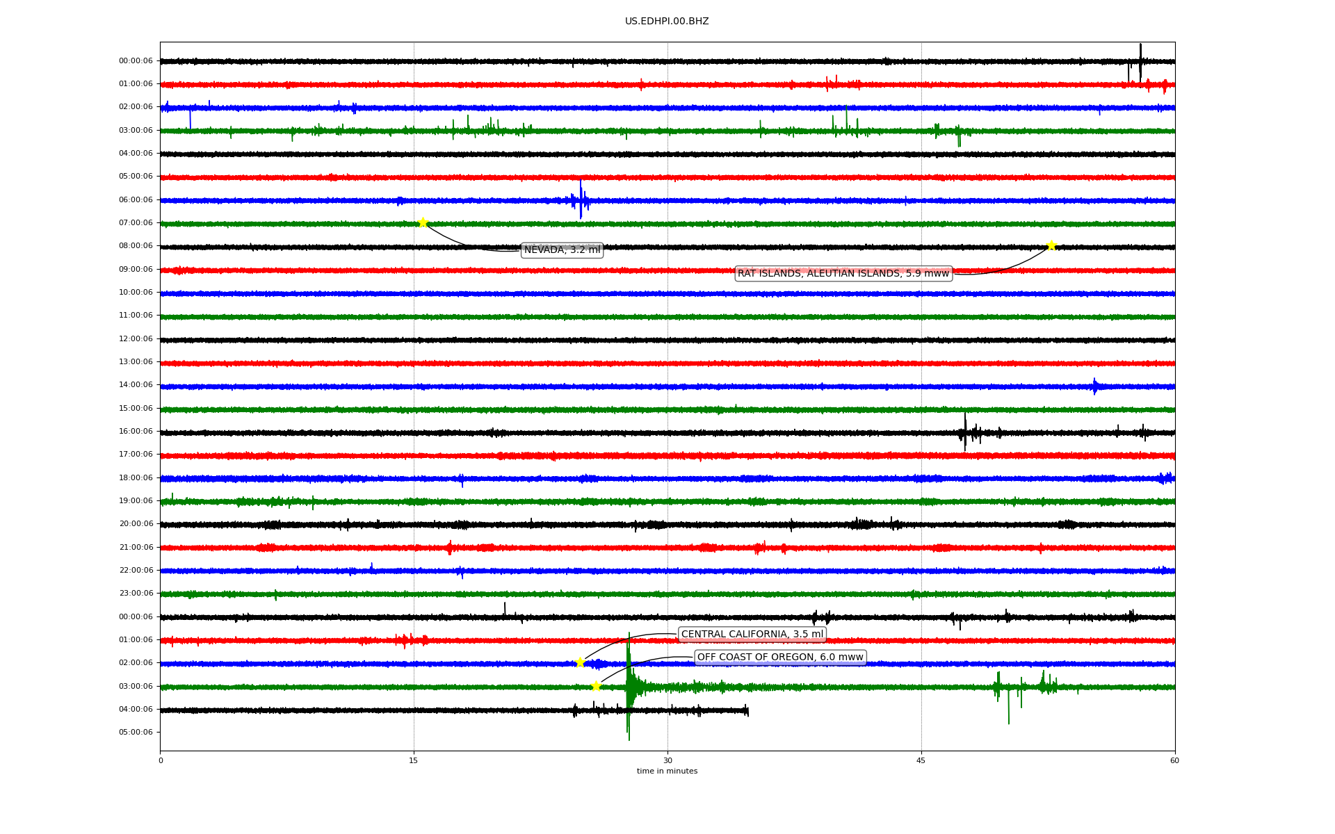Click the Central California star marker

click(580, 662)
